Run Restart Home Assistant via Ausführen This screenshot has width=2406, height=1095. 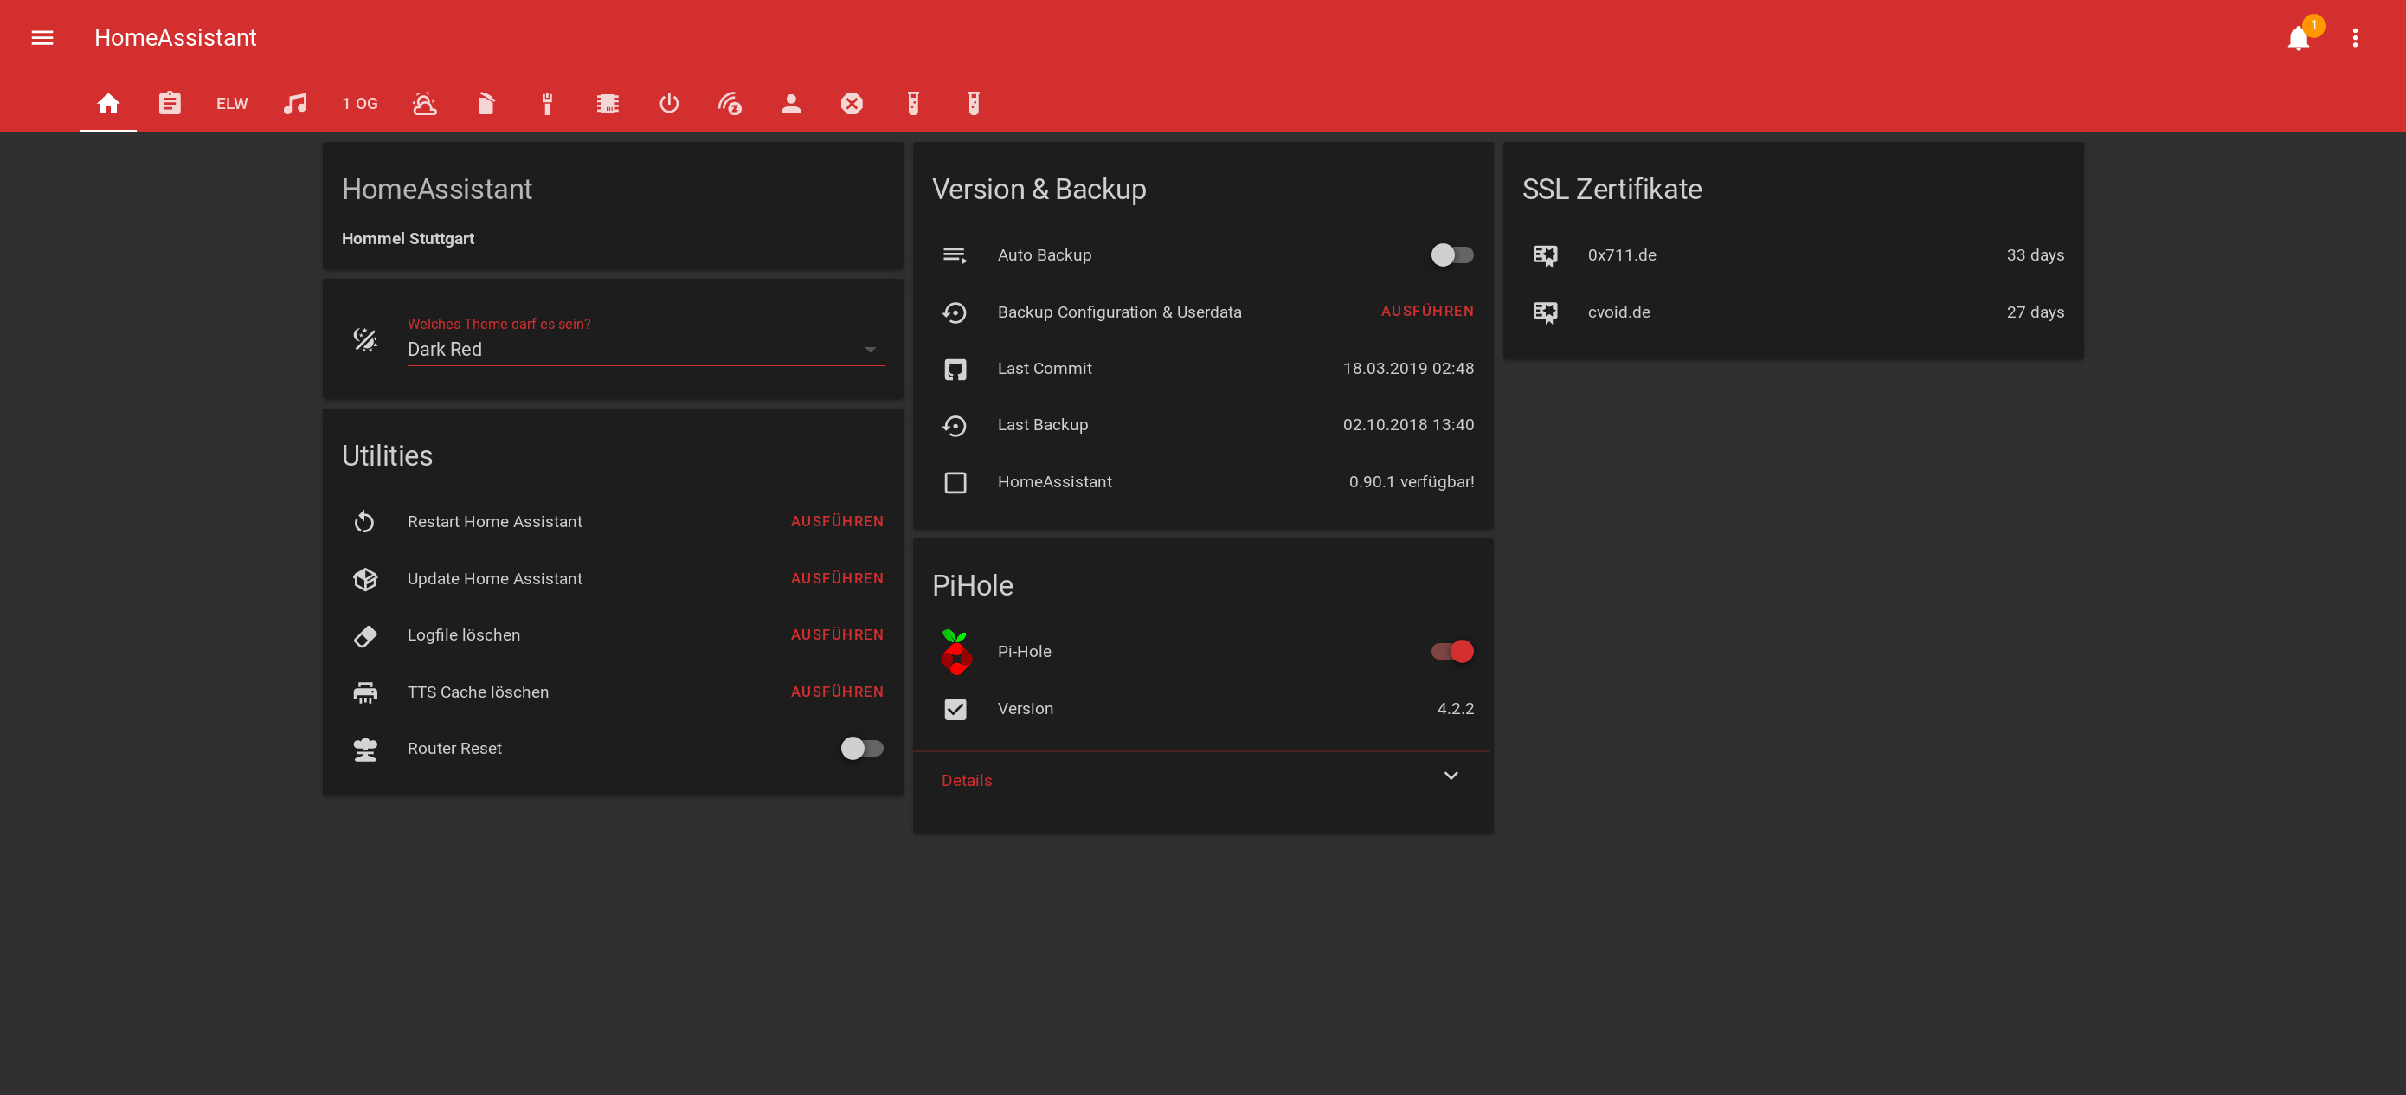pos(836,521)
